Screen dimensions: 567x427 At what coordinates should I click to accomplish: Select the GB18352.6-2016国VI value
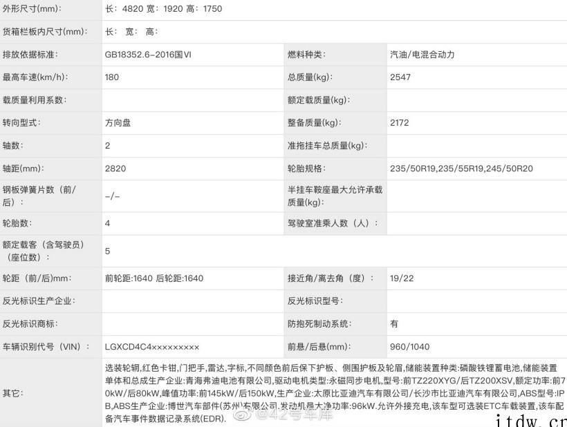point(148,55)
